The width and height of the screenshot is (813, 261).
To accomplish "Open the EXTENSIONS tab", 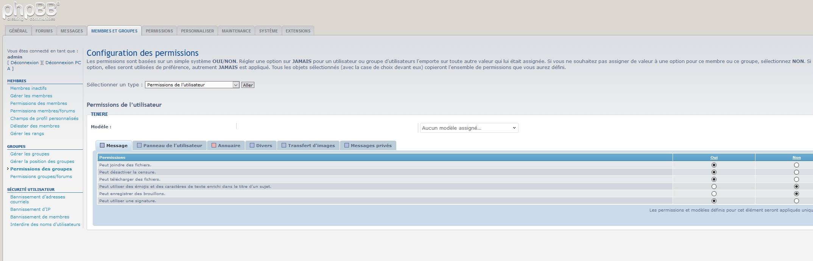I will coord(298,31).
